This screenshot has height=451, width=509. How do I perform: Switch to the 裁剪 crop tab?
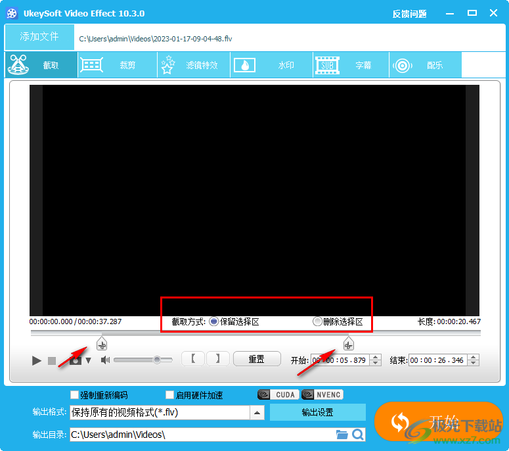pyautogui.click(x=118, y=65)
